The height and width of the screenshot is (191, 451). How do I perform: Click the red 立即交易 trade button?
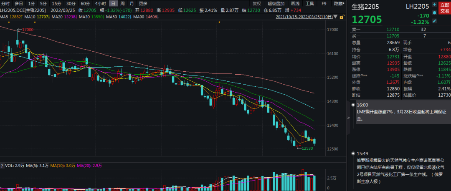444,9
